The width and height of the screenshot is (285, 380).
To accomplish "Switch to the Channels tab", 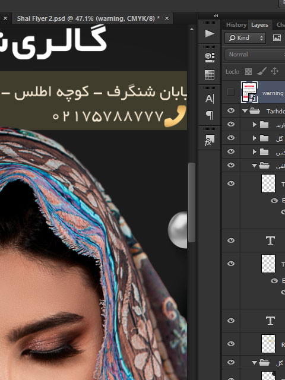I will point(280,25).
